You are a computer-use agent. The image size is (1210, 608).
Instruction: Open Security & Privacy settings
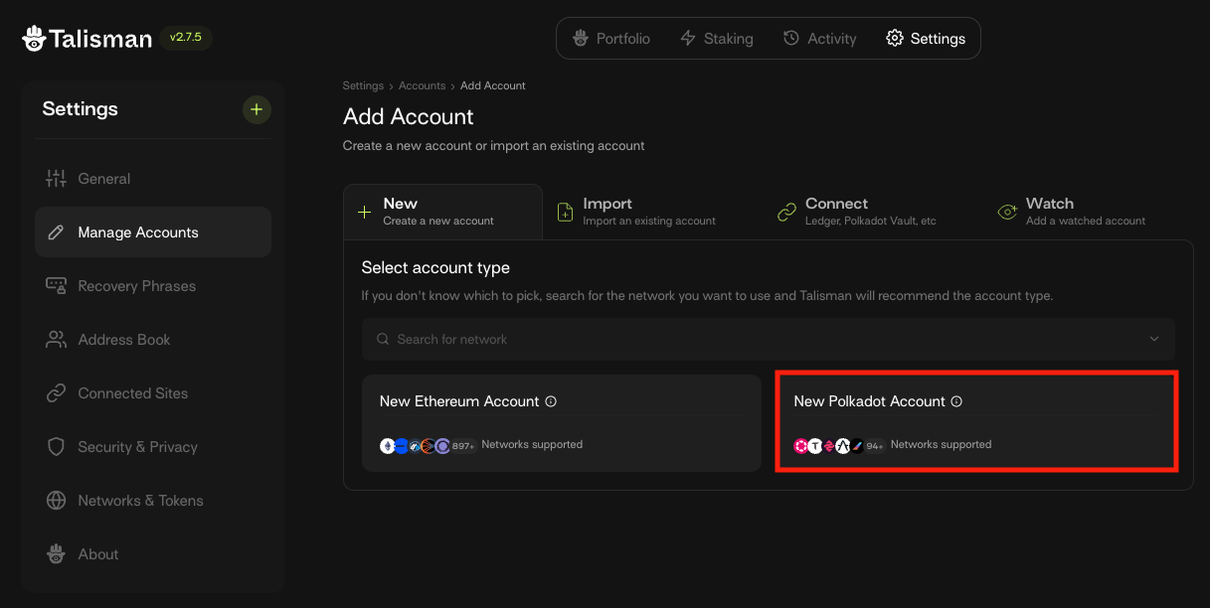[153, 447]
